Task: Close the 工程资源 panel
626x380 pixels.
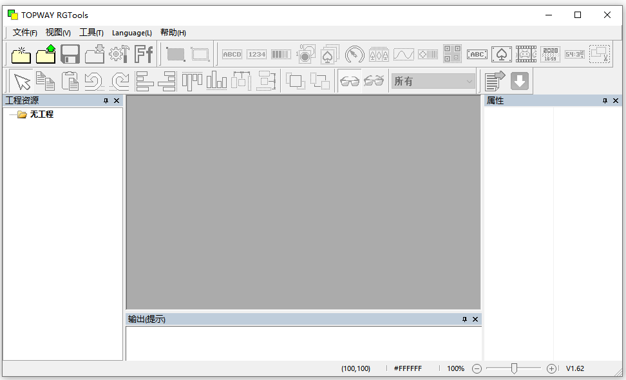Action: [117, 101]
